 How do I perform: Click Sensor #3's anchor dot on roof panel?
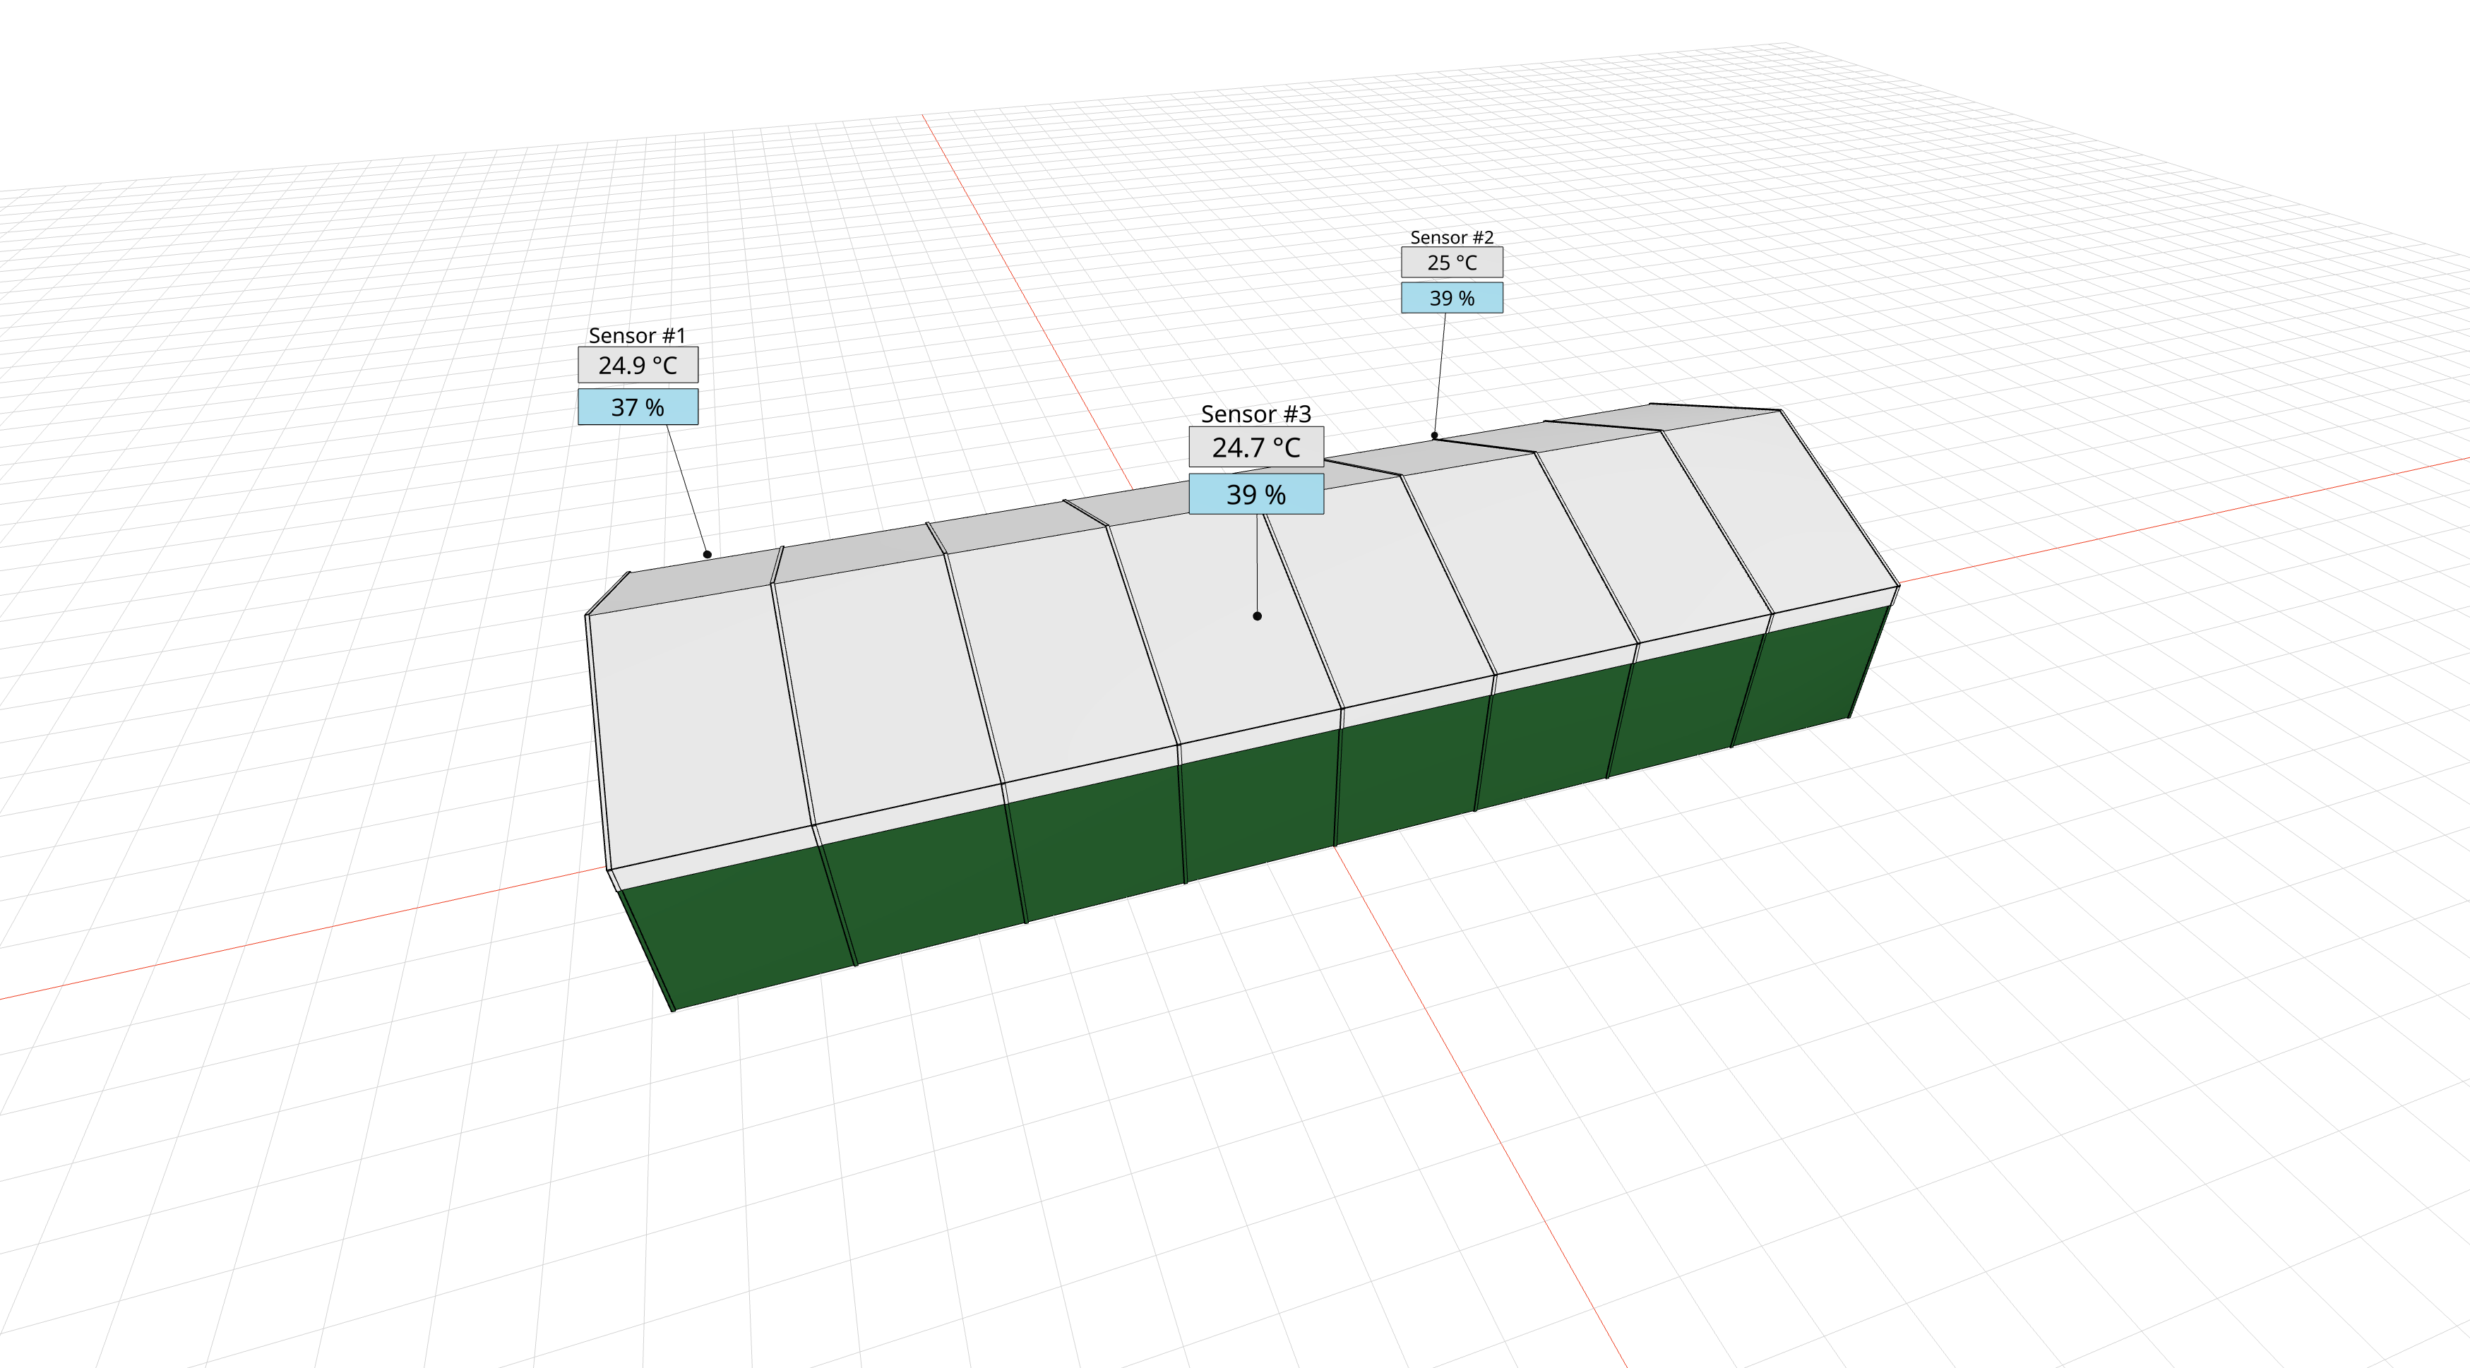point(1257,616)
